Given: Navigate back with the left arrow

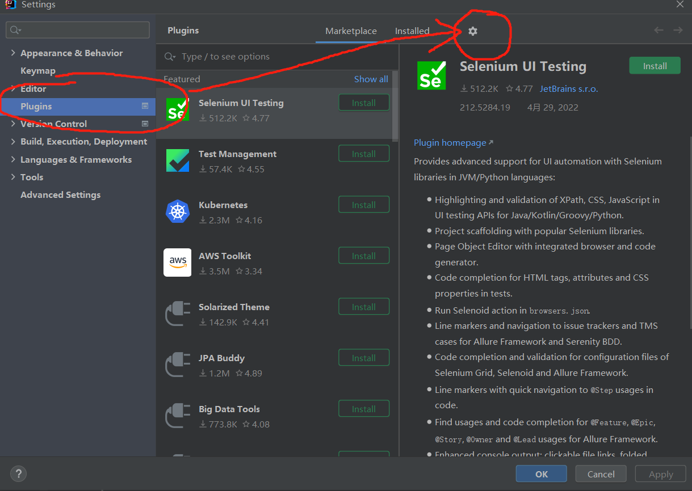Looking at the screenshot, I should 659,30.
